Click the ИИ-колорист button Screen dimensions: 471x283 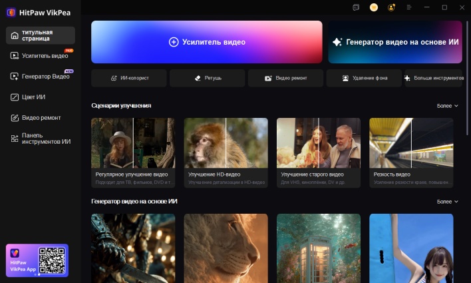(130, 78)
